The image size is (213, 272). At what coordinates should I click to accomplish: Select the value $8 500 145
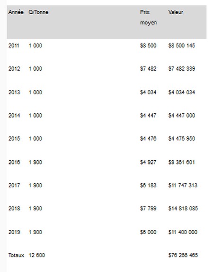coord(182,45)
